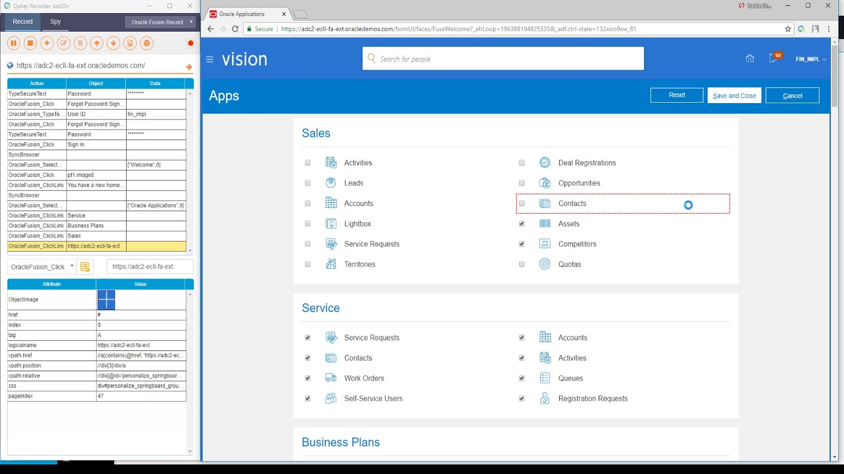This screenshot has height=474, width=844.
Task: Add a new step with plus icon
Action: pyautogui.click(x=47, y=43)
